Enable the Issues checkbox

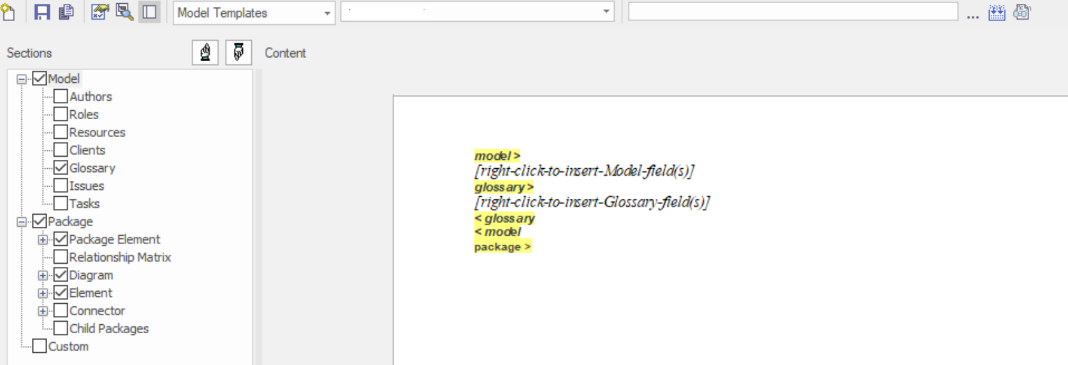(x=61, y=185)
